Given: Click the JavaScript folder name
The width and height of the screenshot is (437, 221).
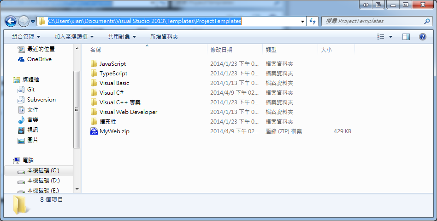Looking at the screenshot, I should click(x=112, y=64).
